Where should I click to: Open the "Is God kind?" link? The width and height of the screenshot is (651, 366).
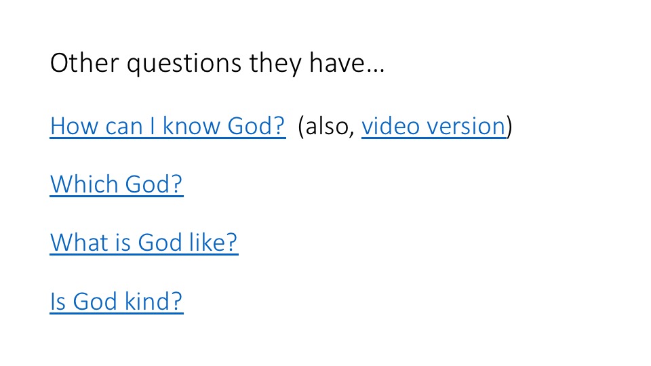click(117, 301)
